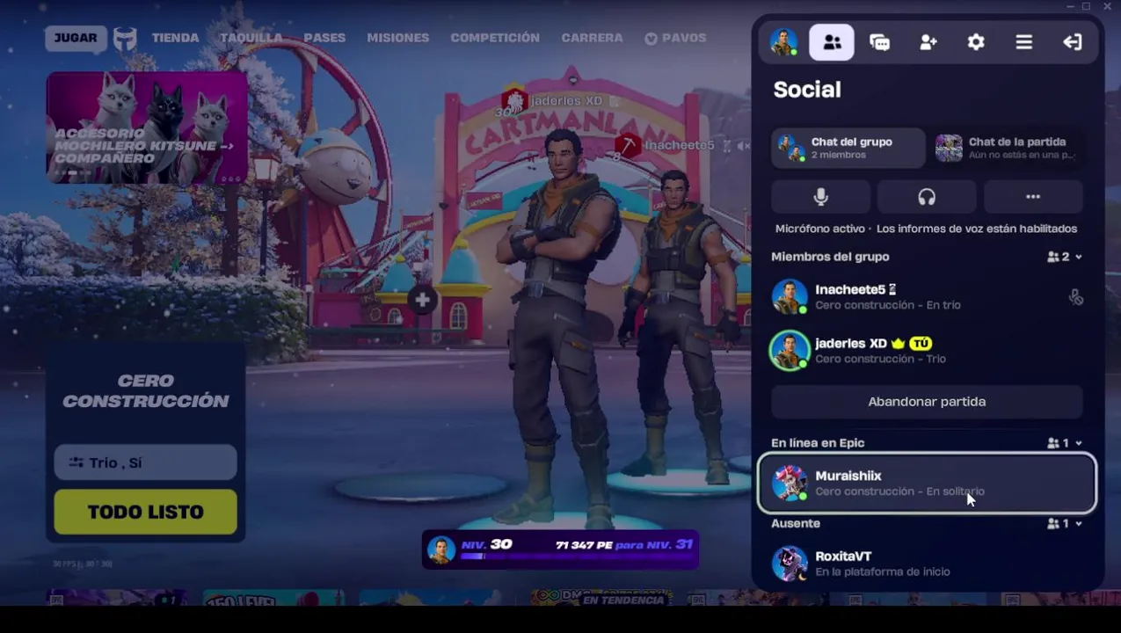This screenshot has height=633, width=1121.
Task: Open the TAQUILLA tab
Action: (x=251, y=38)
